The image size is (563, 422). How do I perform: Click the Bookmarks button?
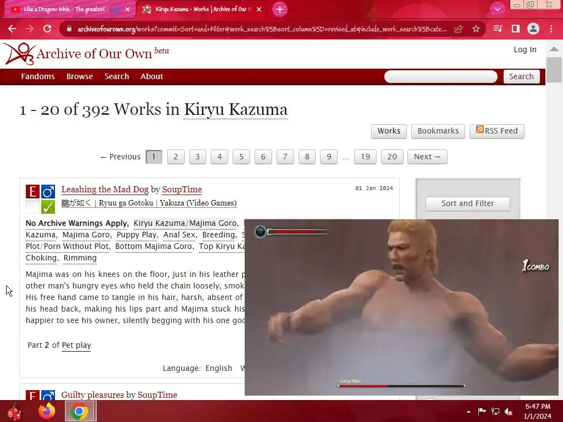pyautogui.click(x=438, y=131)
